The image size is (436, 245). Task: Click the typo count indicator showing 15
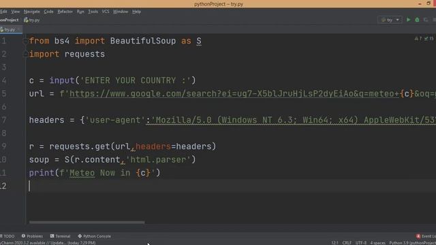(429, 39)
